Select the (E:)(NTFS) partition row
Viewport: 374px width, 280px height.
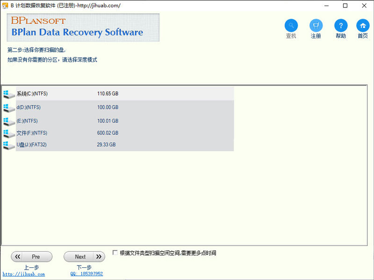pyautogui.click(x=125, y=121)
